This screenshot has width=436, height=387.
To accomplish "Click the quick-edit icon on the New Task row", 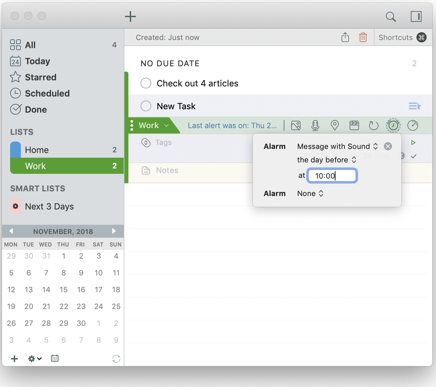I will click(x=415, y=106).
